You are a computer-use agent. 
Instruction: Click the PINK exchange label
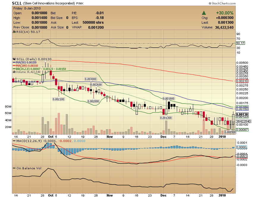pos(80,3)
